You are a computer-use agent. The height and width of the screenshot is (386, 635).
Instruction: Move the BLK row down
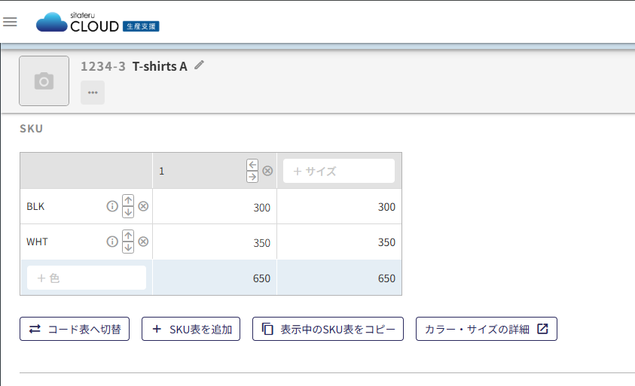(x=128, y=212)
